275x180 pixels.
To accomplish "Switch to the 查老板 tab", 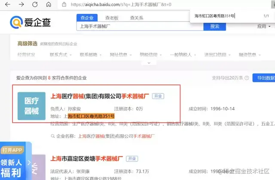I will coord(112,18).
